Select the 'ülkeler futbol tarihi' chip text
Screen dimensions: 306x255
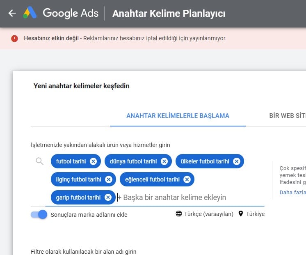coord(205,161)
